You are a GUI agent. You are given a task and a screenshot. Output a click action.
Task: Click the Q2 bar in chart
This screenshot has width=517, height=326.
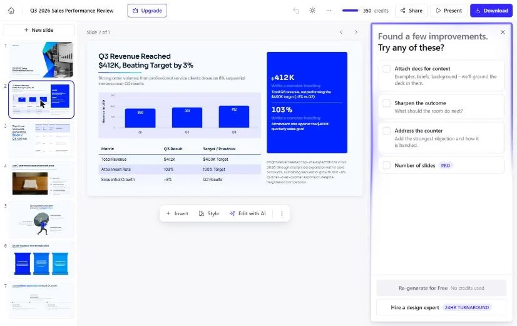(x=187, y=118)
